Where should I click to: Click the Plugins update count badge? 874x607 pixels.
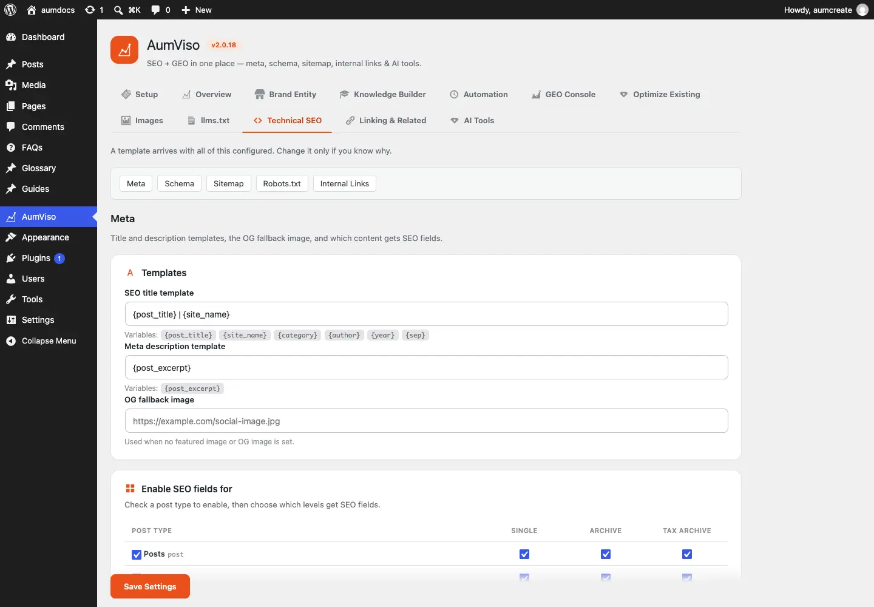click(59, 259)
